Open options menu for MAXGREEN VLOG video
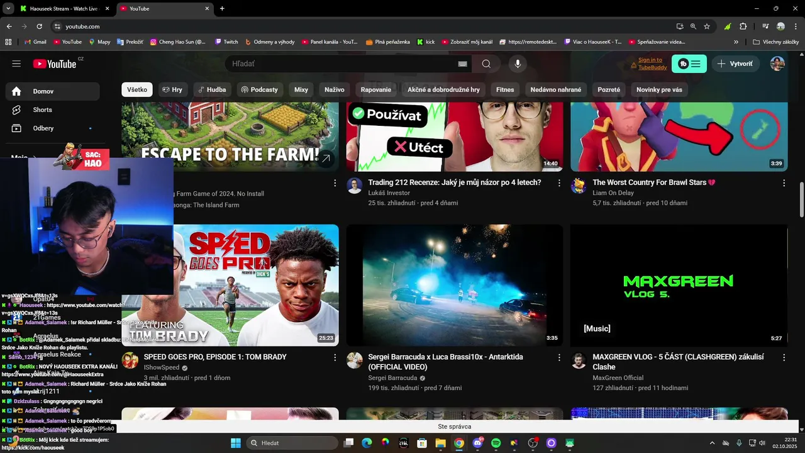Image resolution: width=805 pixels, height=453 pixels. coord(784,357)
